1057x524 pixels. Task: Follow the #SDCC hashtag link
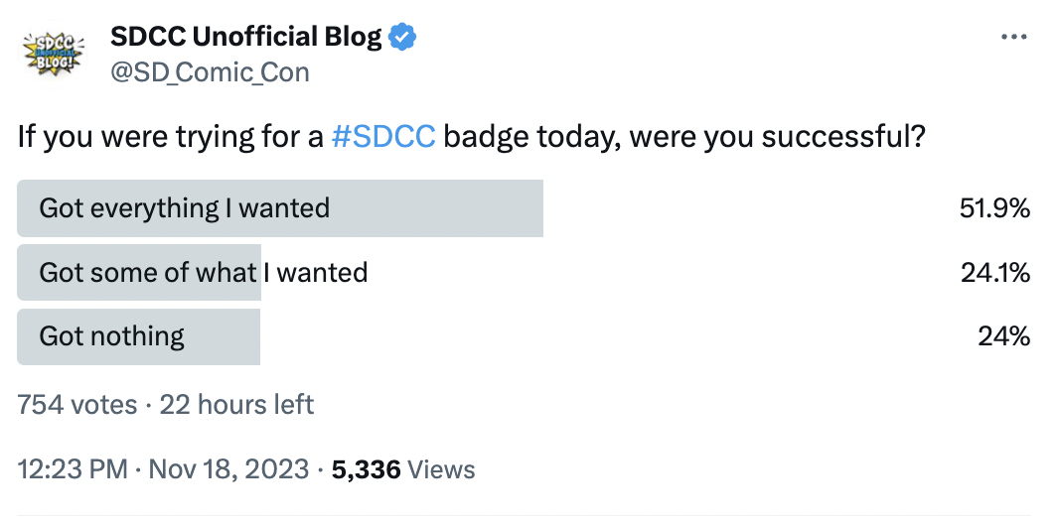click(x=383, y=137)
